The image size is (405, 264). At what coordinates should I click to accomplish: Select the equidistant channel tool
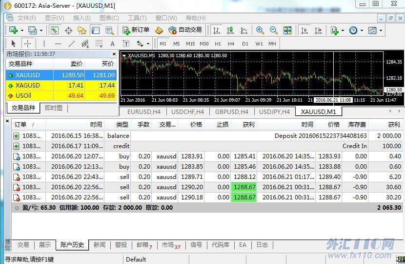[85, 44]
